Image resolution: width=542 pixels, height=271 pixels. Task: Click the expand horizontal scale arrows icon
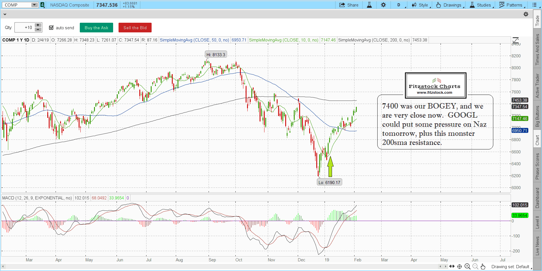point(452,266)
